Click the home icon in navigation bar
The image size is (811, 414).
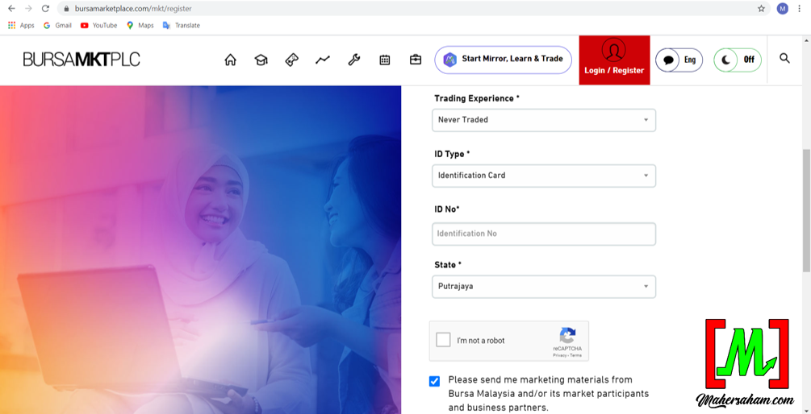[231, 60]
